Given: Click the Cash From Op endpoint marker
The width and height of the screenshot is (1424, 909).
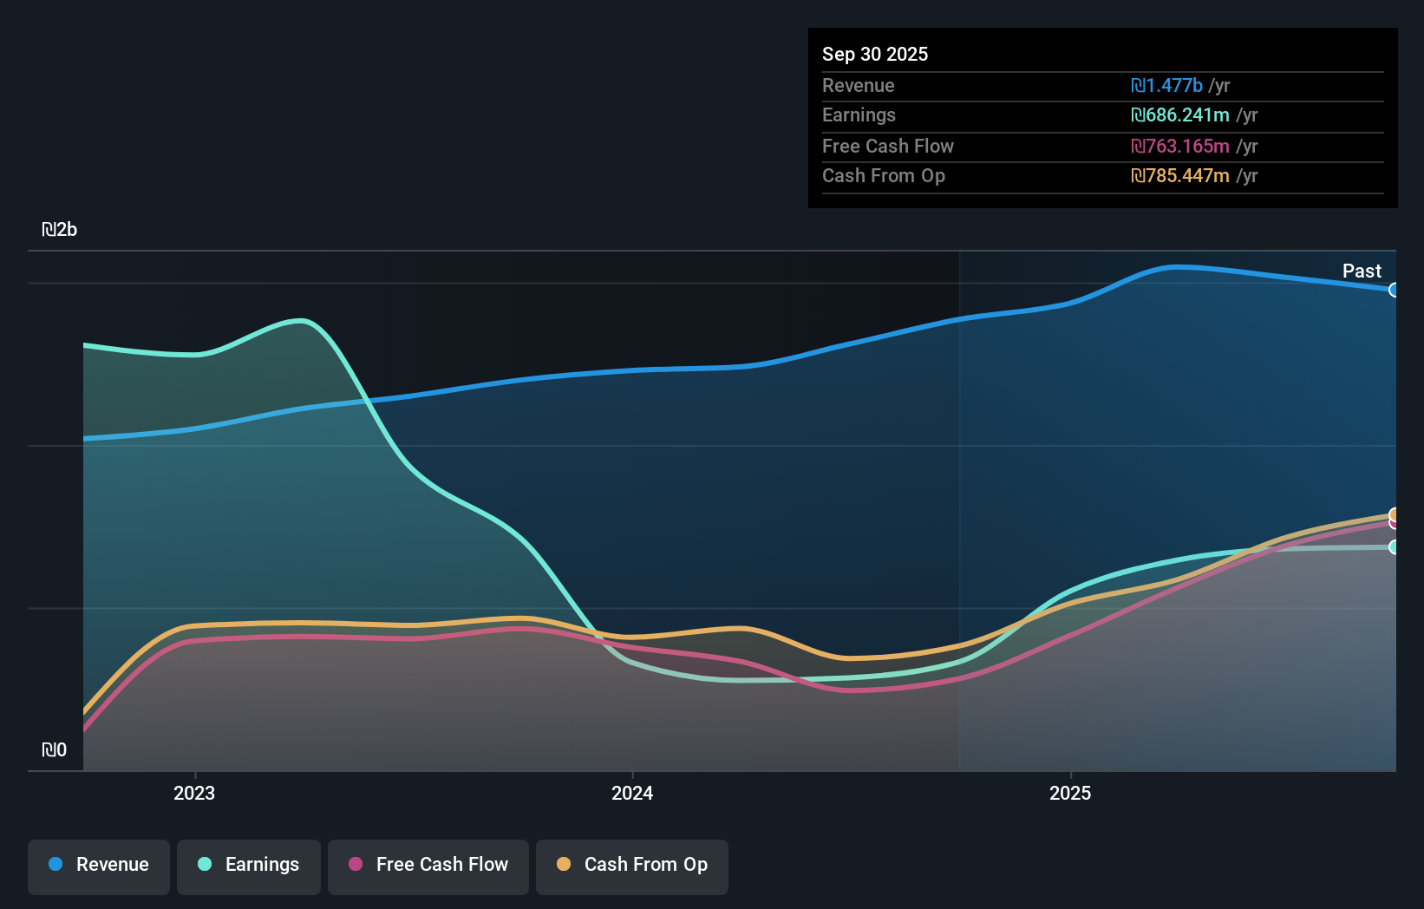Looking at the screenshot, I should pos(1393,513).
